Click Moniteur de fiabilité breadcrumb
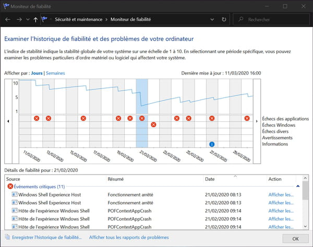 click(x=131, y=19)
